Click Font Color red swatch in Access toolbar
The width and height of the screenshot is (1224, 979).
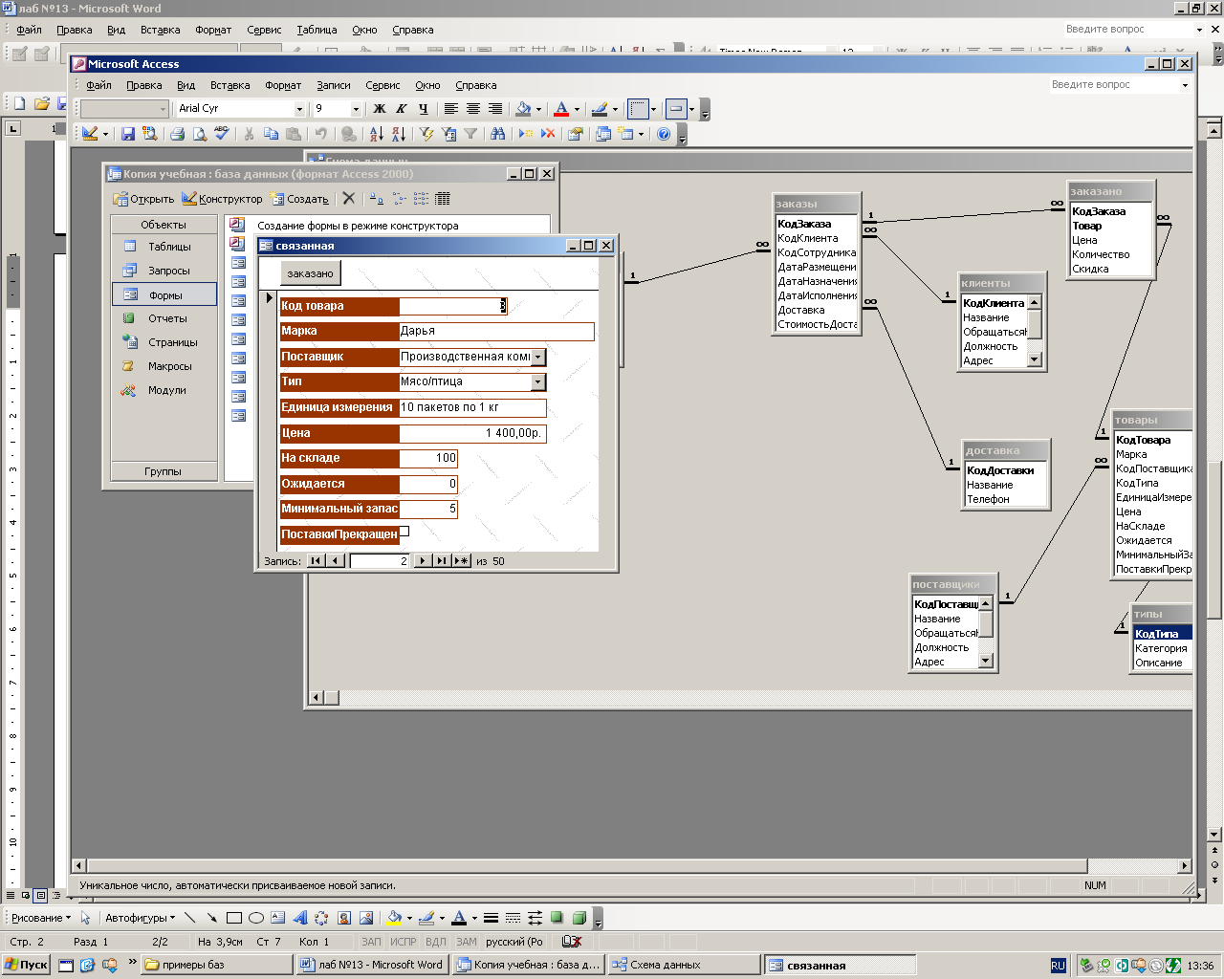tap(561, 109)
